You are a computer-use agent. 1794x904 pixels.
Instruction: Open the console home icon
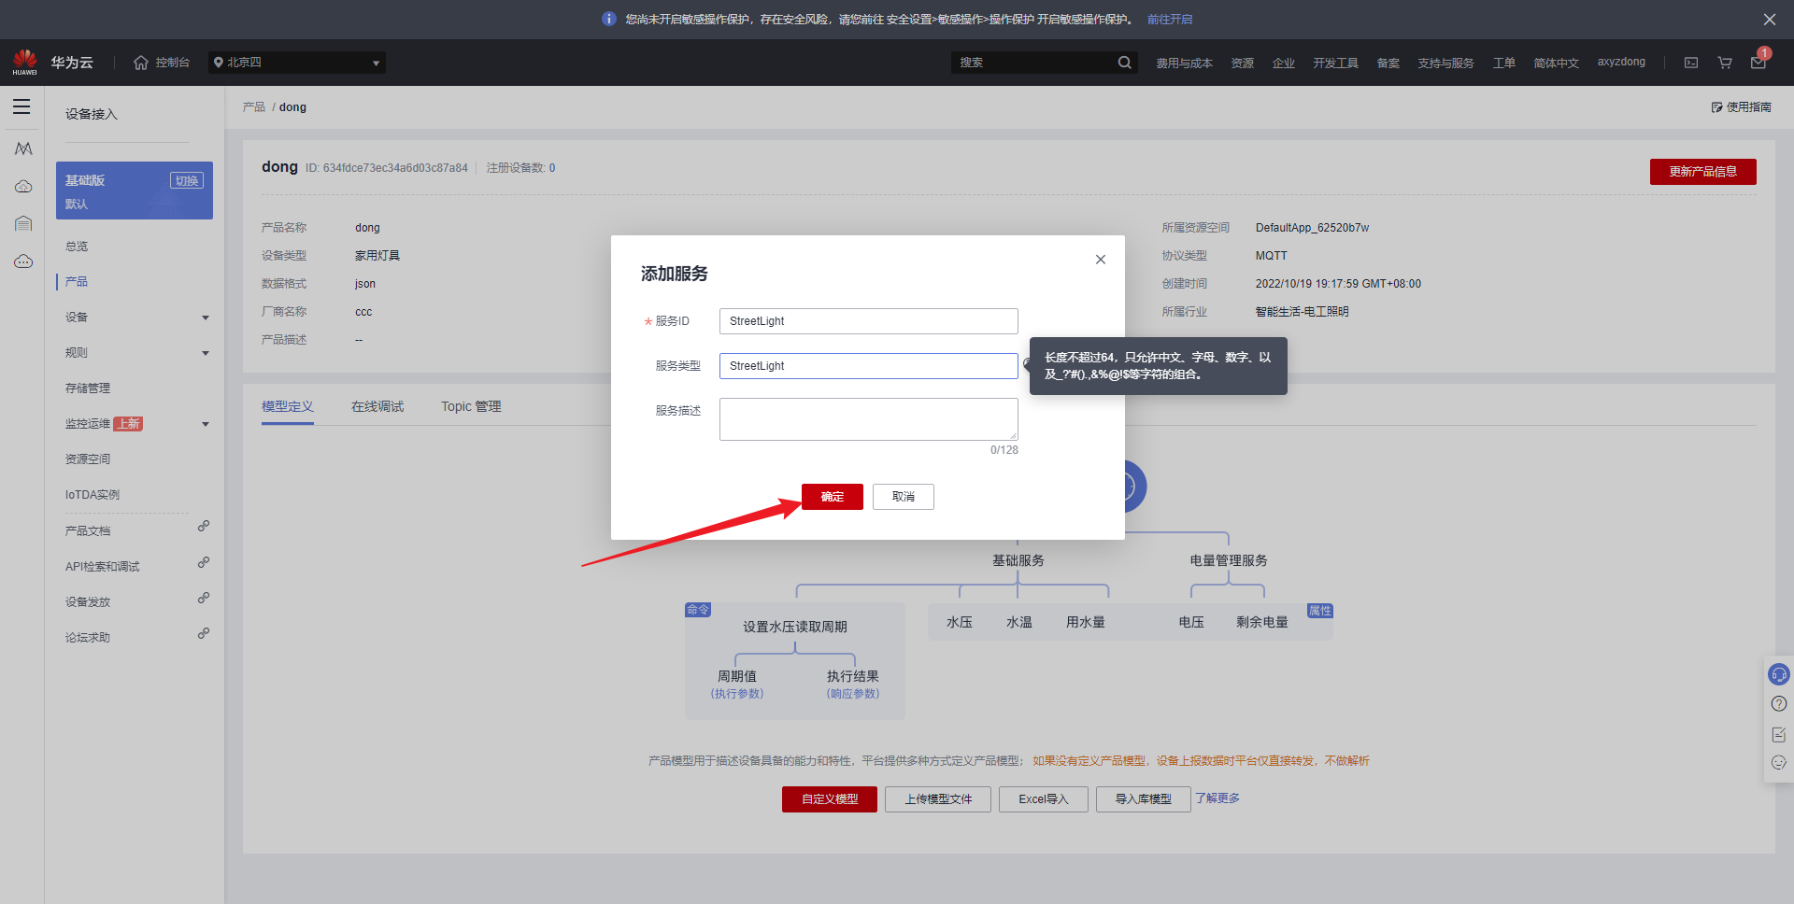[x=141, y=63]
